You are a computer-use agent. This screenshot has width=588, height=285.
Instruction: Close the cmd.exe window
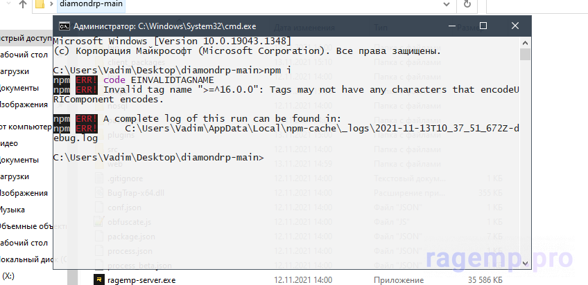point(515,26)
